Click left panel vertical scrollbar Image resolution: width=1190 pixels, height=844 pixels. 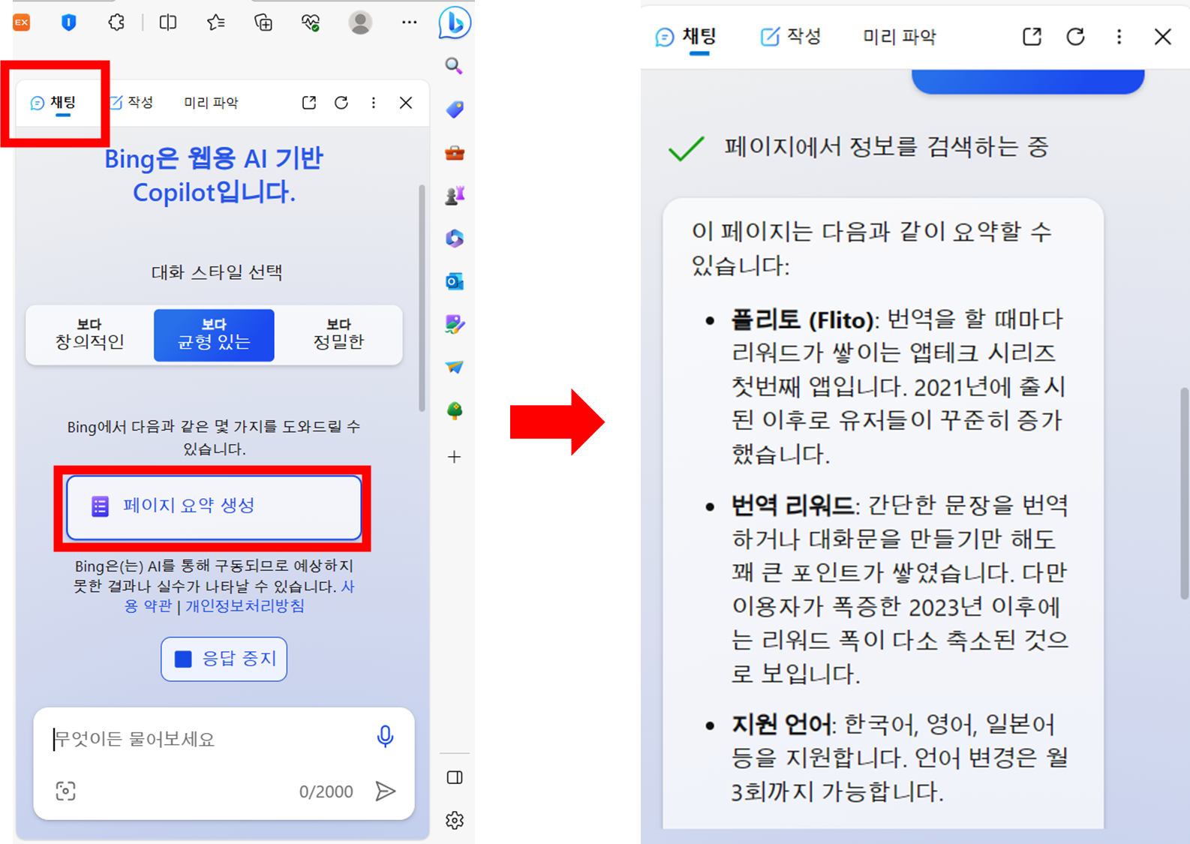(422, 298)
